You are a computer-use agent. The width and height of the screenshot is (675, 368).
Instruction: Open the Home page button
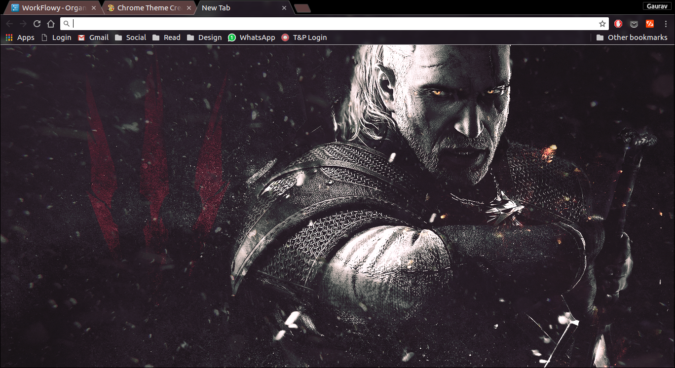point(51,24)
